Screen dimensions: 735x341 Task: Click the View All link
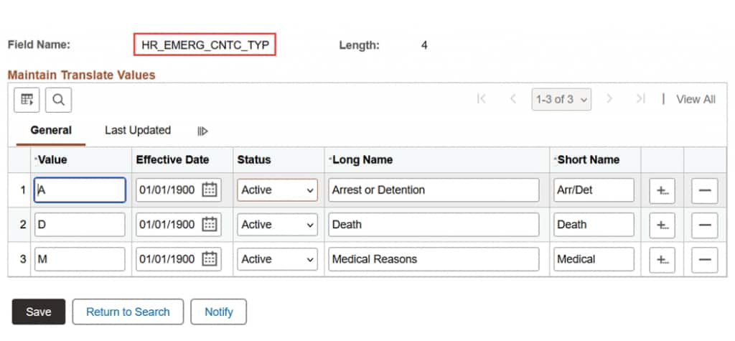pos(696,100)
